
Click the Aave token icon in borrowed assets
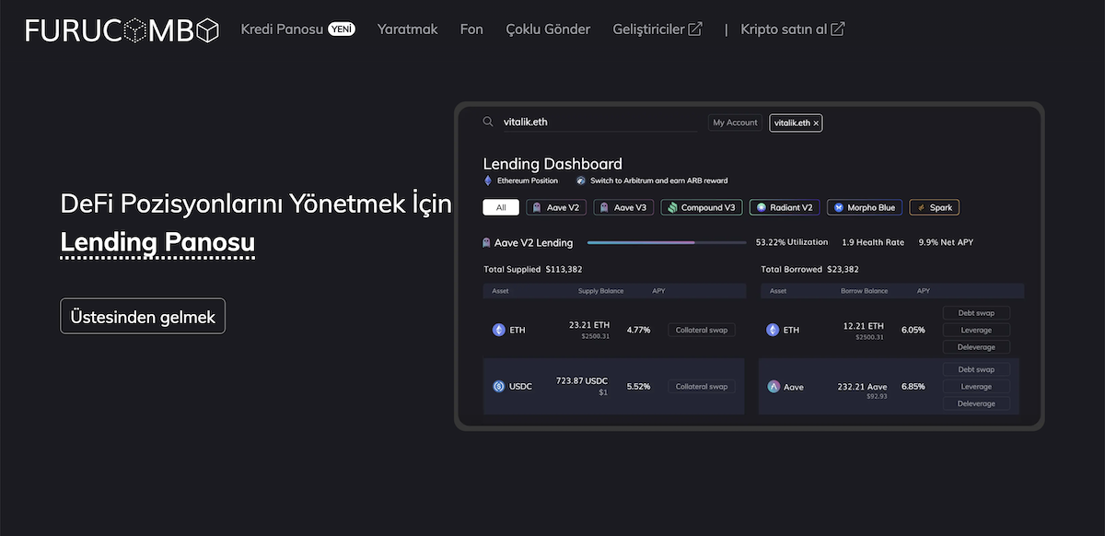[773, 387]
